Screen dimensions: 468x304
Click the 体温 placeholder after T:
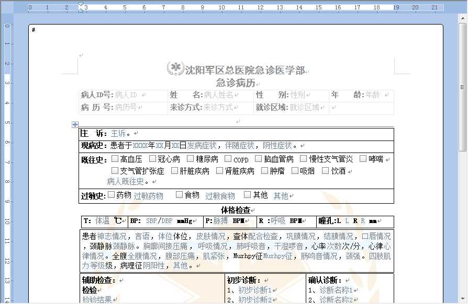tap(103, 220)
